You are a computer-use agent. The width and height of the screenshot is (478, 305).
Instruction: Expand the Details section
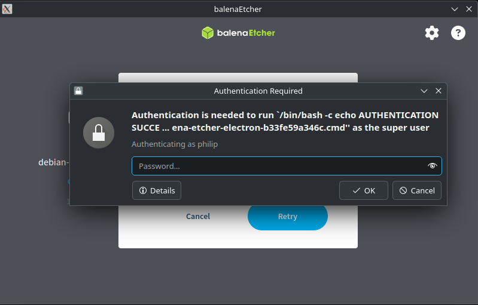click(x=157, y=190)
